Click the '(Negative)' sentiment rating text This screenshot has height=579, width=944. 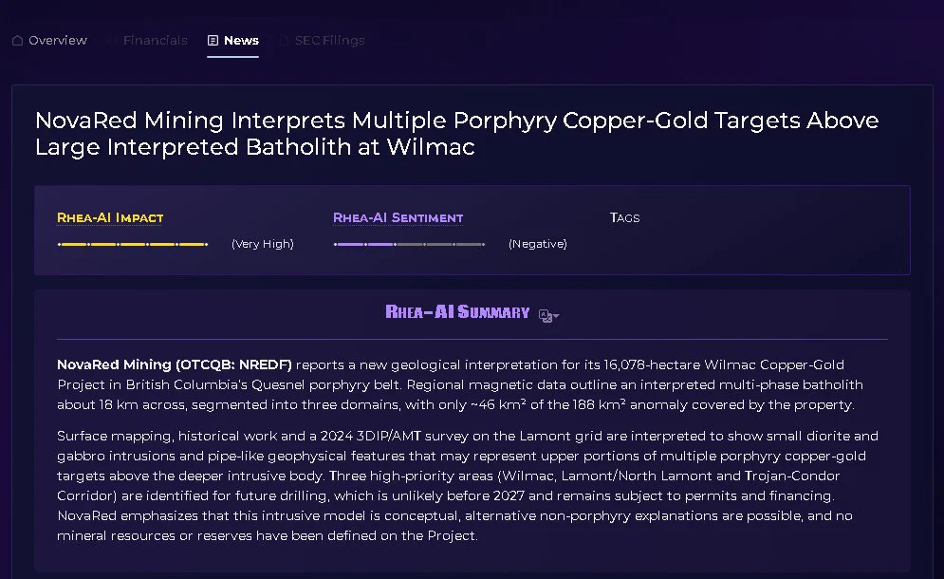[x=538, y=244]
